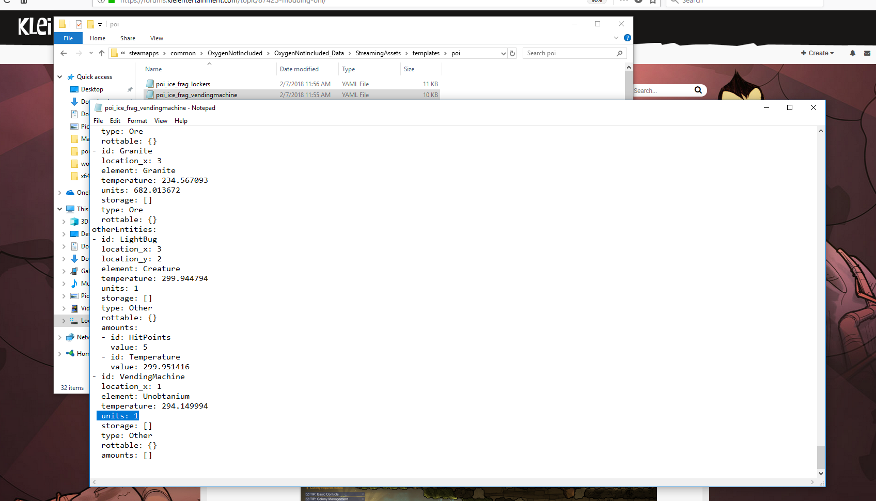
Task: Open the Notepad Format menu
Action: (137, 121)
